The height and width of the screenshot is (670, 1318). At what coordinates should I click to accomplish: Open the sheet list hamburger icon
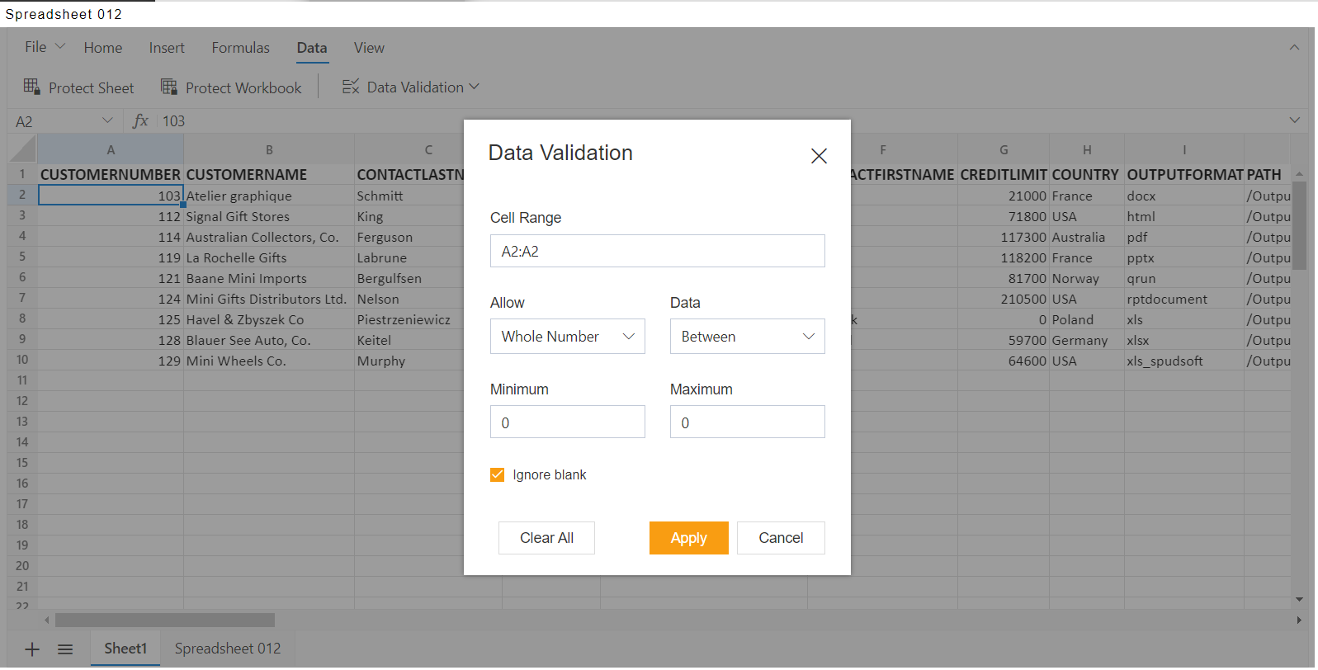pyautogui.click(x=65, y=649)
